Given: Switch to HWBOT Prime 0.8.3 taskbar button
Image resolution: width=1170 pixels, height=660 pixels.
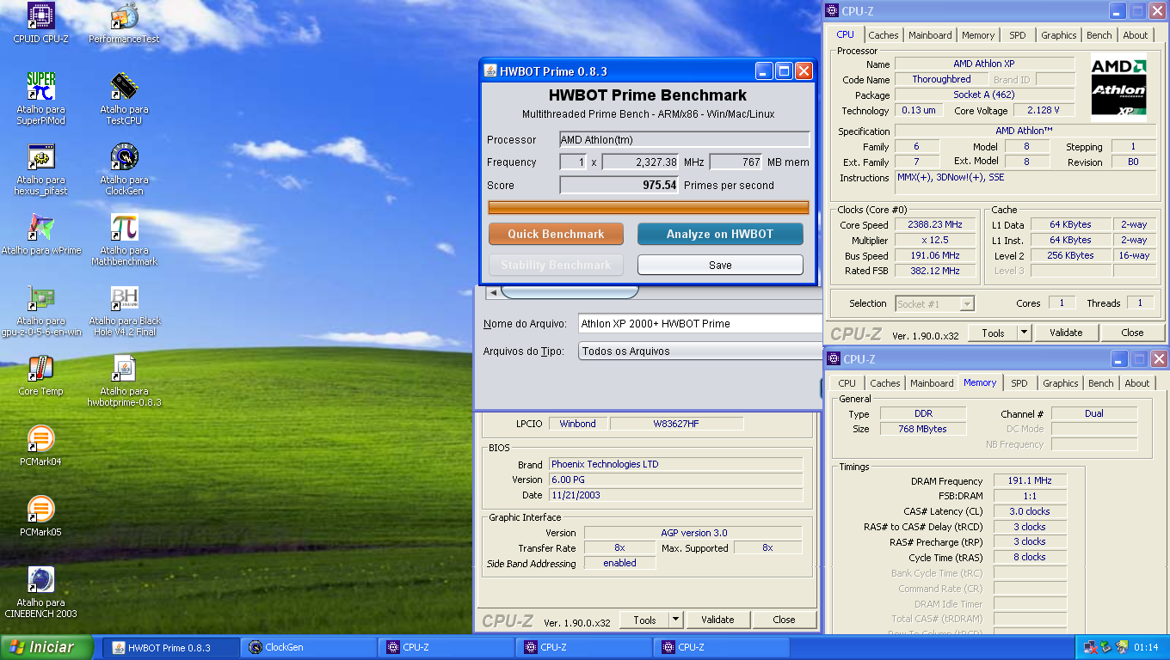Looking at the screenshot, I should [x=169, y=647].
